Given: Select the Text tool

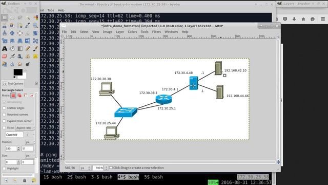Looking at the screenshot, I should point(5,49).
